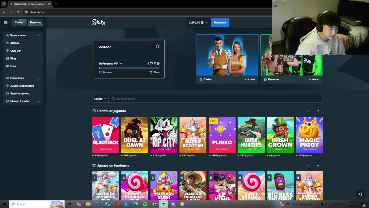Open trending game 3 Sugar Rush

(x=164, y=186)
